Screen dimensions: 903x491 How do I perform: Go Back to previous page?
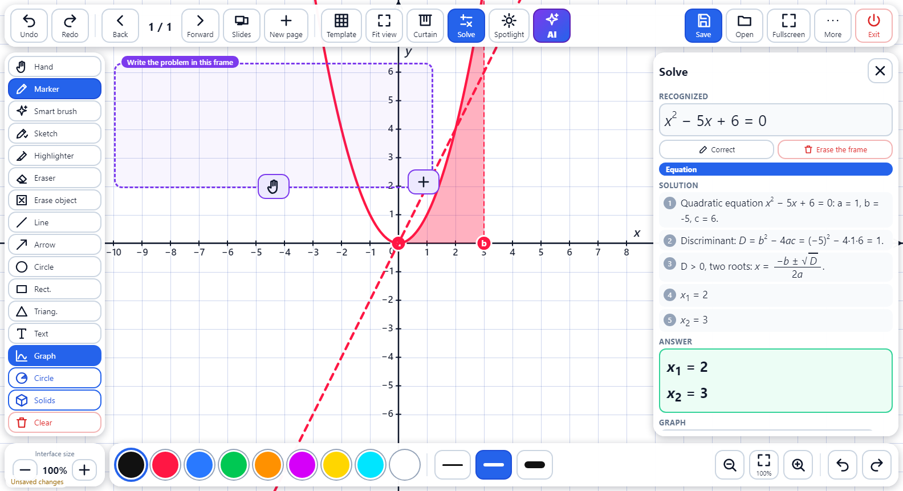(x=120, y=26)
